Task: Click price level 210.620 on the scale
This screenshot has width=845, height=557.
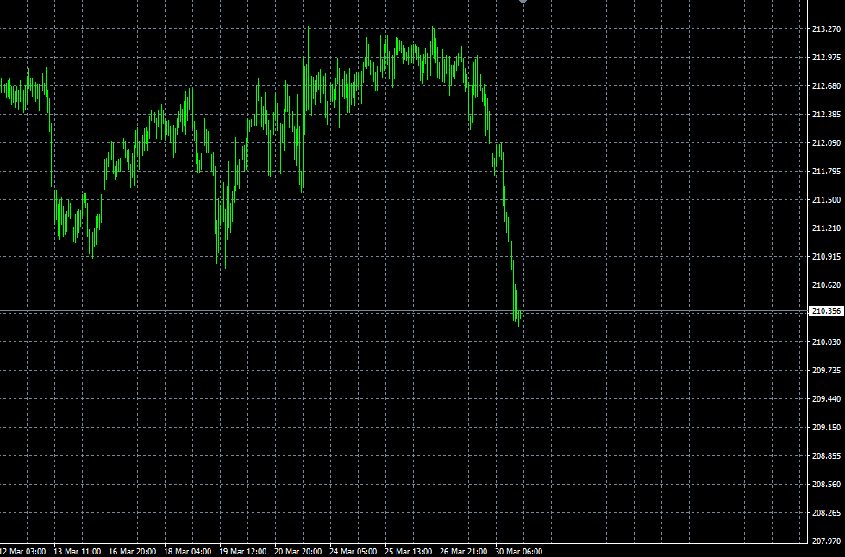Action: pos(826,285)
